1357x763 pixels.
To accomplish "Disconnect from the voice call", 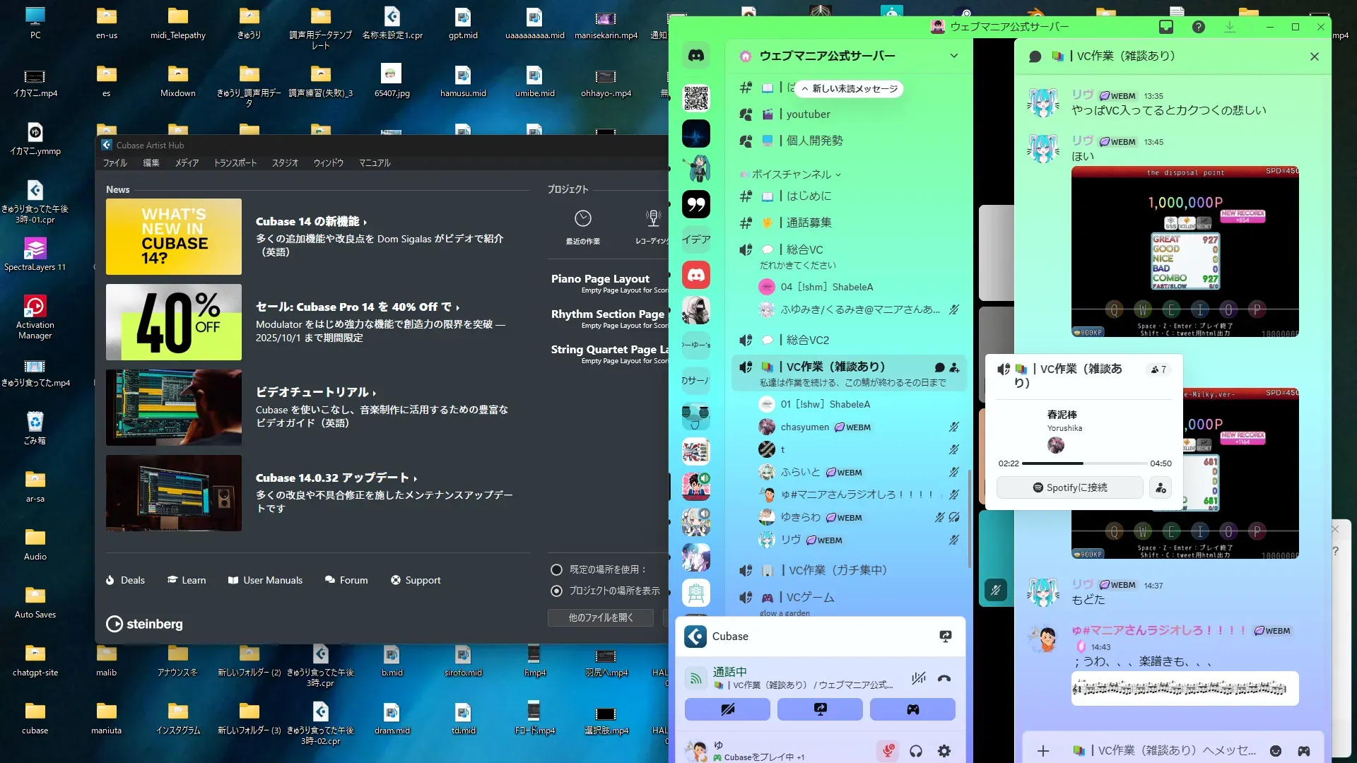I will [944, 678].
